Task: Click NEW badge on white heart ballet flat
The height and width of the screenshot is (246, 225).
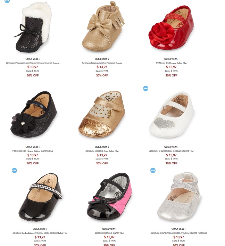Action: tap(145, 89)
